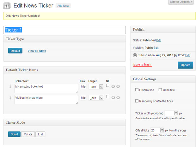
Task: Click the Default Ticker Items panel header
Action: pyautogui.click(x=64, y=70)
